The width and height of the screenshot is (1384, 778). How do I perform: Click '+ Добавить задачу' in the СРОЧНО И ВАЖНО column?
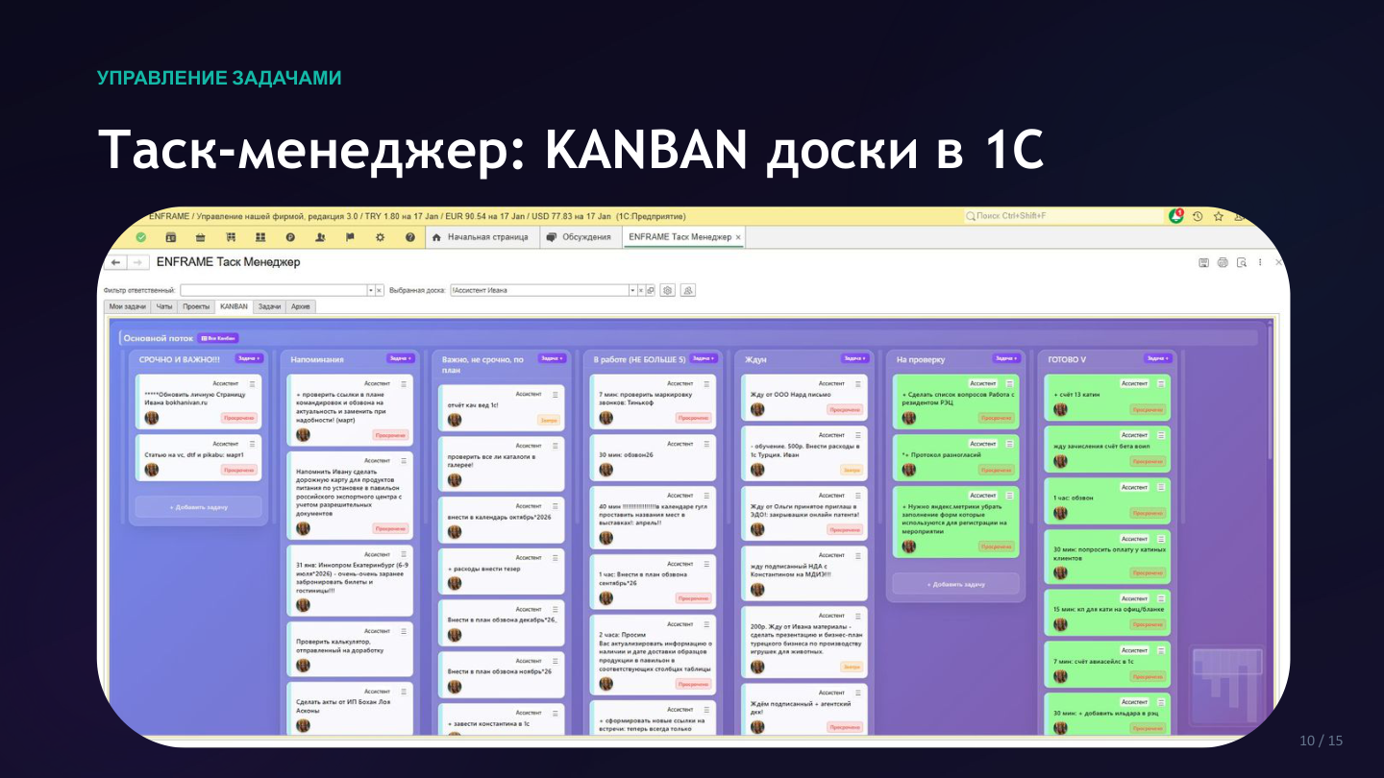tap(199, 506)
